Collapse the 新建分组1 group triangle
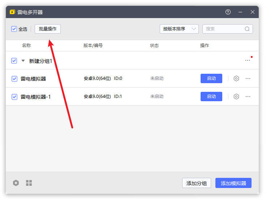Screen dimensions: 266x201 click(23, 61)
